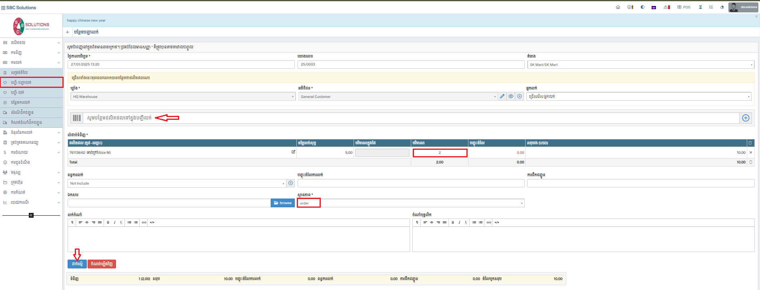The image size is (760, 290).
Task: Click the barcode icon beside product search
Action: point(77,118)
